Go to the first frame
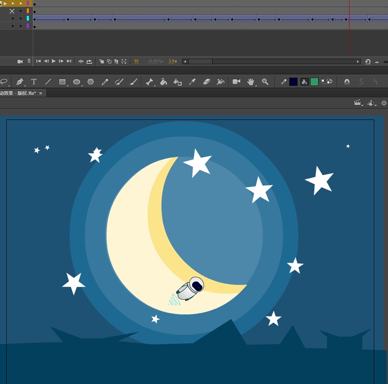Screen dimensions: 388x384 pos(39,61)
